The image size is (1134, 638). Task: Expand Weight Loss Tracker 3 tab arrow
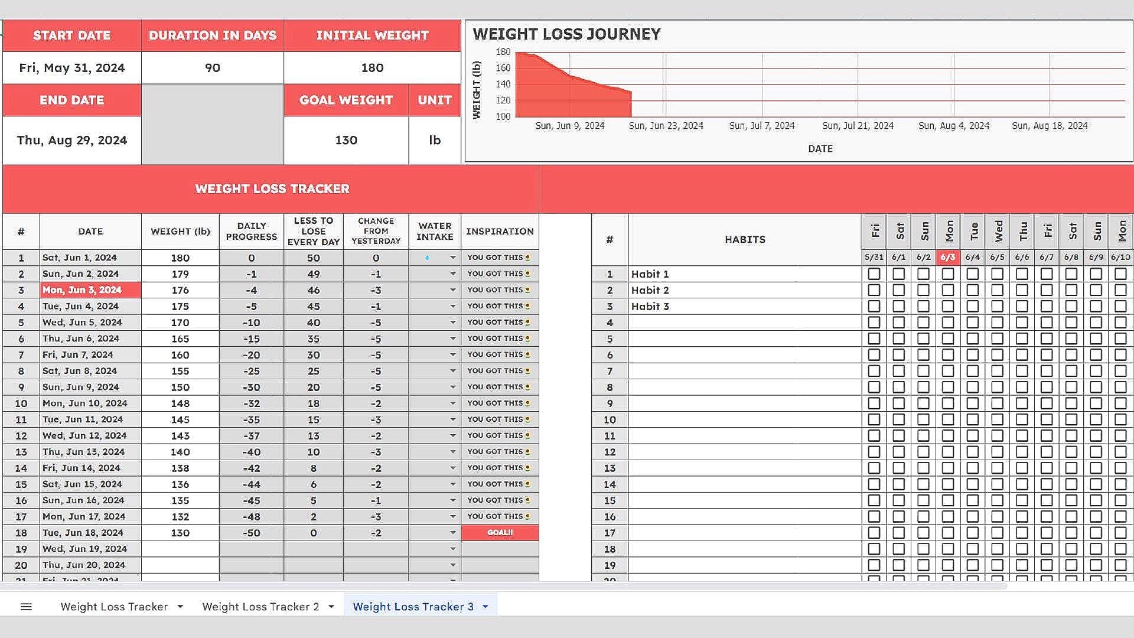coord(485,607)
